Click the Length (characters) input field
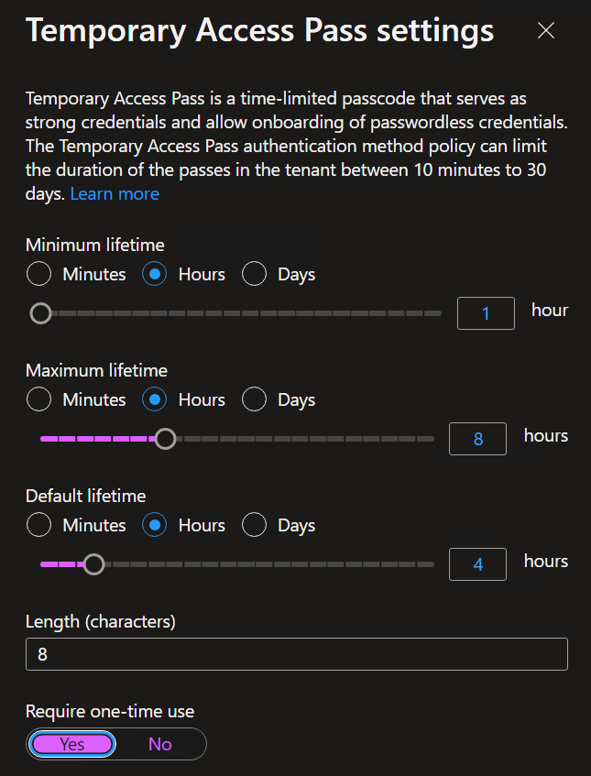 [x=296, y=654]
